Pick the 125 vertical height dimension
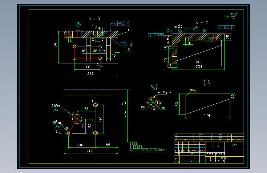Viewport: 267px width, 173px height. tap(56, 46)
